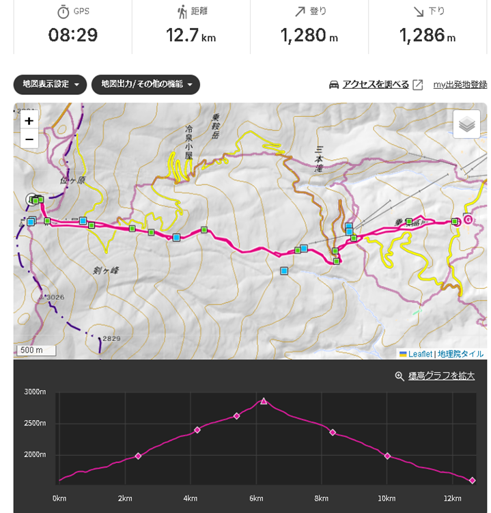This screenshot has width=491, height=513.
Task: Click the car icon beside アクセスを調べる
Action: pos(334,85)
